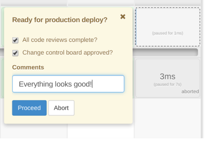Click the green stage cell behind dialog's top-left

coord(2,27)
